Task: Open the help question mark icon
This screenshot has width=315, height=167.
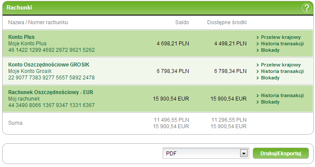Action: (x=306, y=8)
